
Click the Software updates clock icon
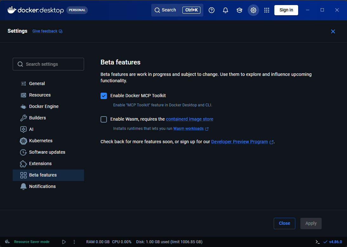tap(23, 152)
